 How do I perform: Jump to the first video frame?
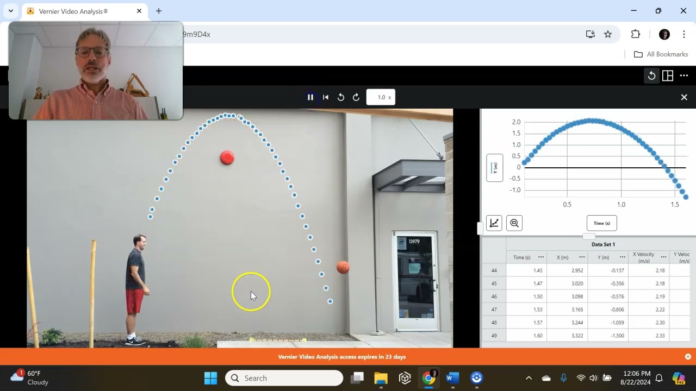click(326, 97)
